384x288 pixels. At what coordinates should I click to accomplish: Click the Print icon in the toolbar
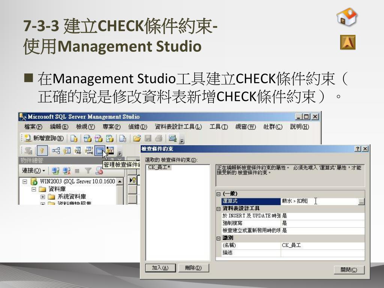point(159,138)
